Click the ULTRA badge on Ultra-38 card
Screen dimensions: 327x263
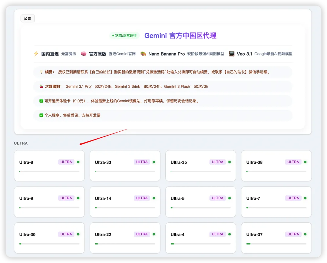293,162
